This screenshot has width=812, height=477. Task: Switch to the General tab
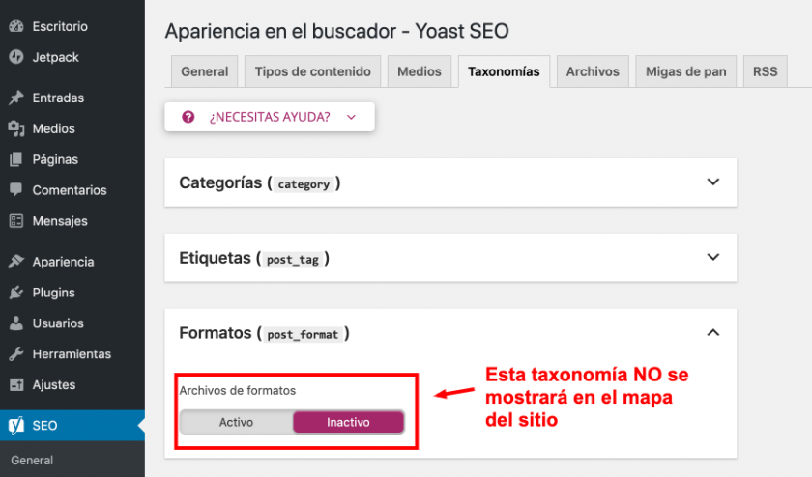[x=205, y=71]
